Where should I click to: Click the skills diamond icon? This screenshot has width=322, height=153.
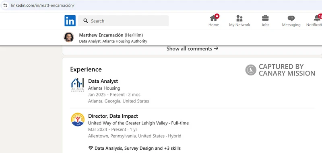(91, 148)
